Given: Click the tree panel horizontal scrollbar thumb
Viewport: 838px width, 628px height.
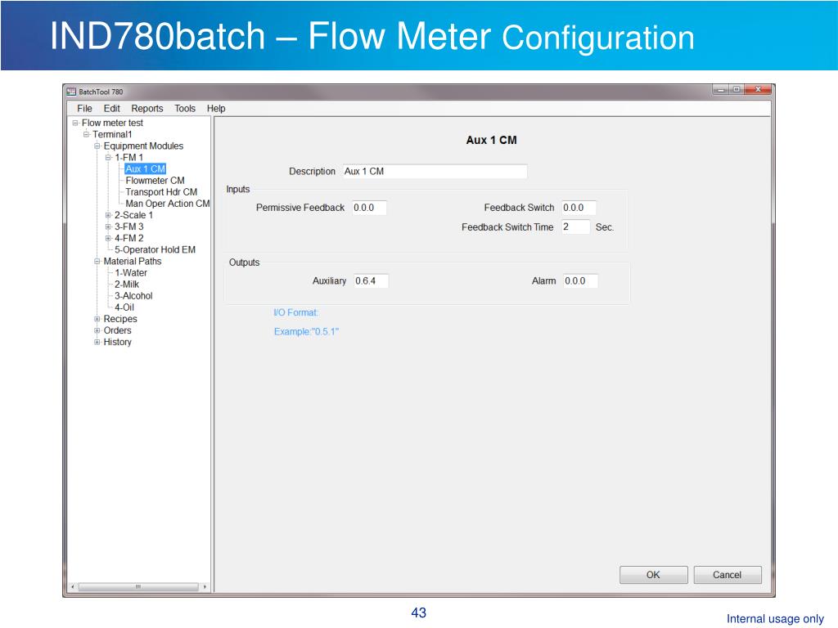Looking at the screenshot, I should pyautogui.click(x=138, y=587).
